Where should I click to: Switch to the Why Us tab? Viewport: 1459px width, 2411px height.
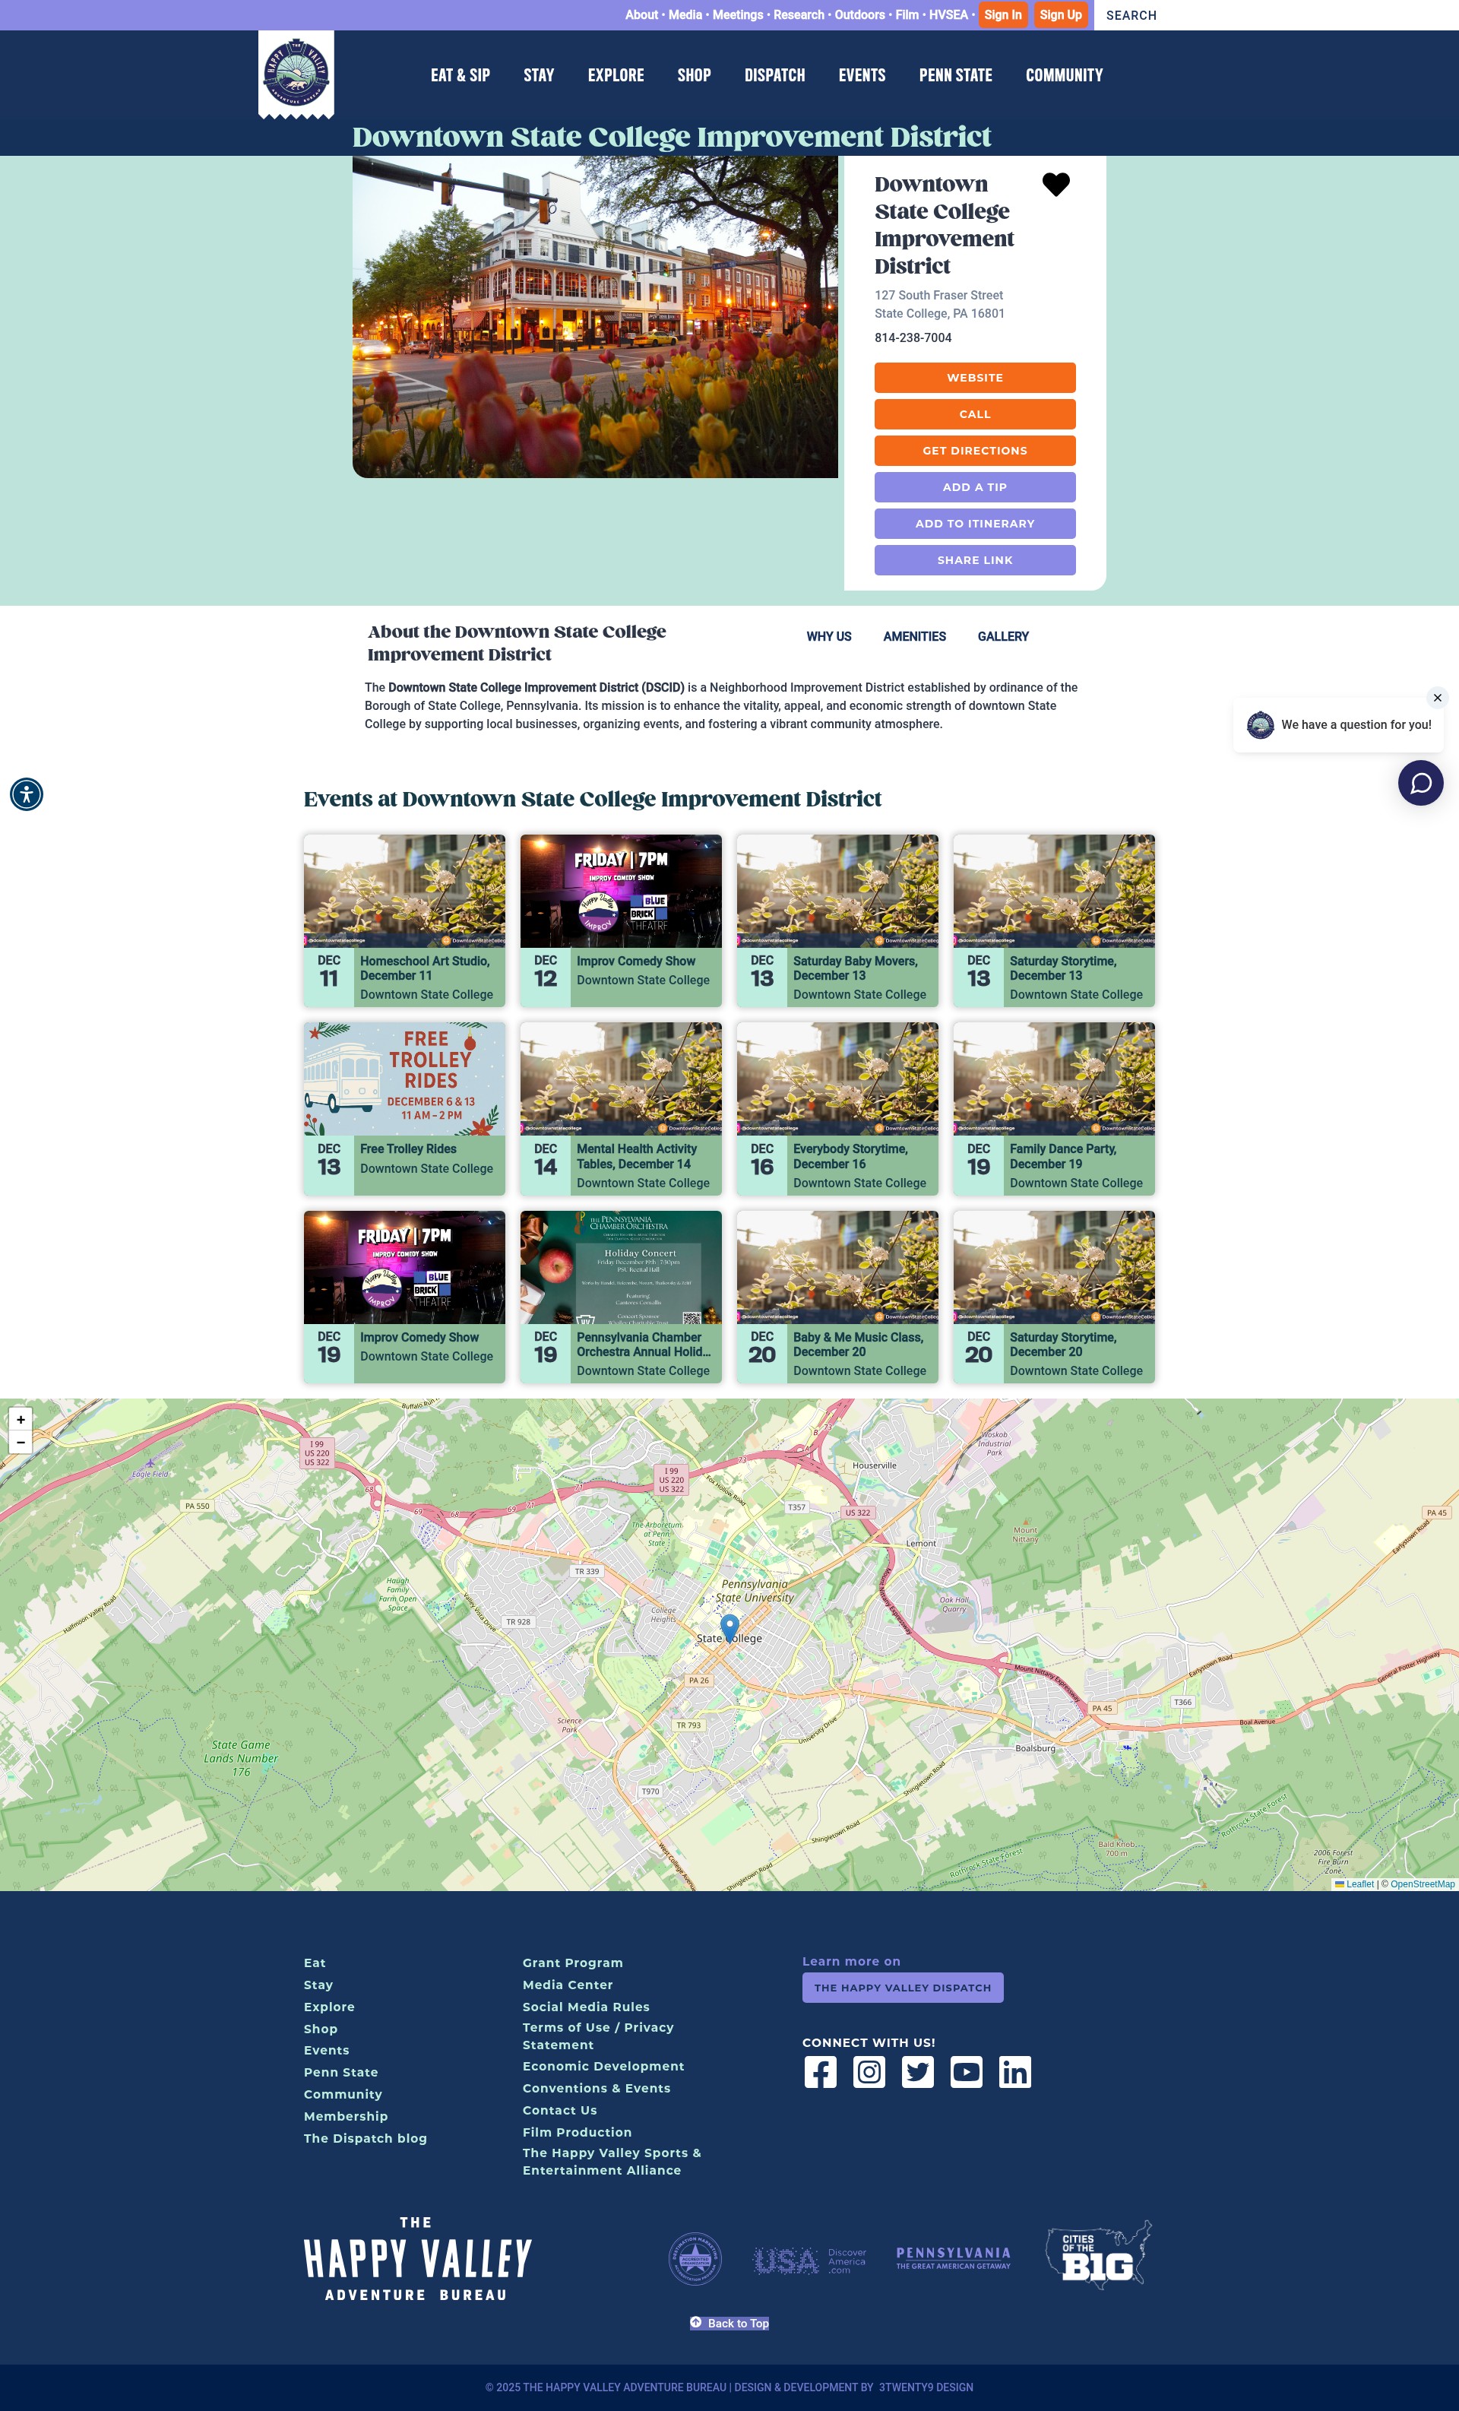tap(829, 636)
